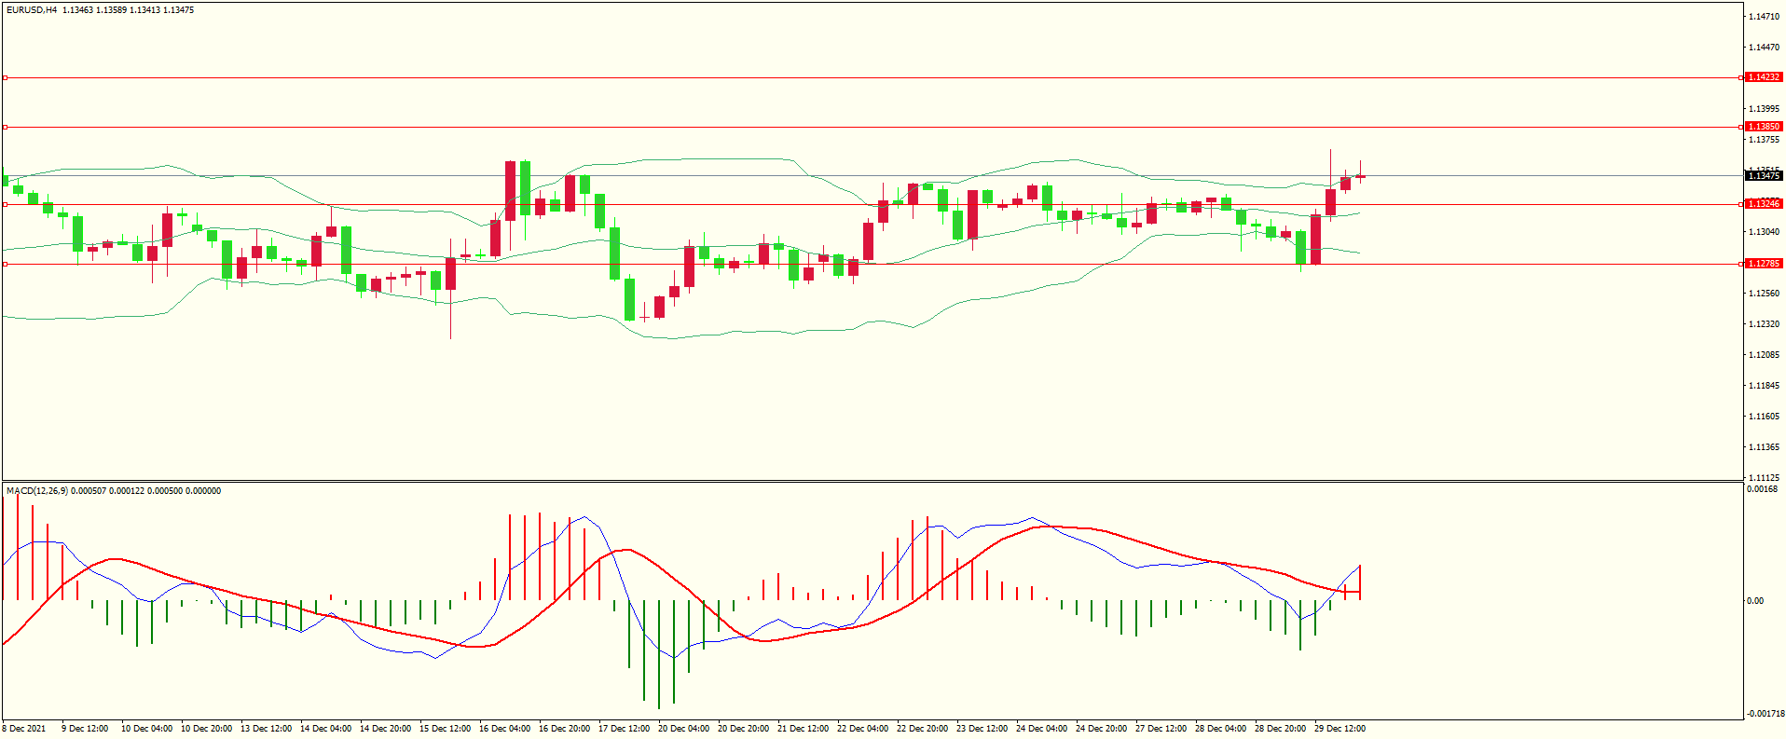Click the 28 Dec 04:00 time label

click(x=1220, y=729)
